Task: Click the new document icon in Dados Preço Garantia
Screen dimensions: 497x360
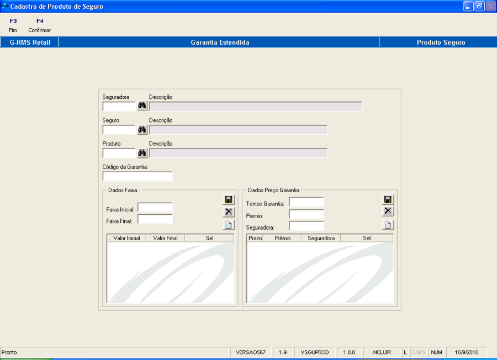Action: 388,225
